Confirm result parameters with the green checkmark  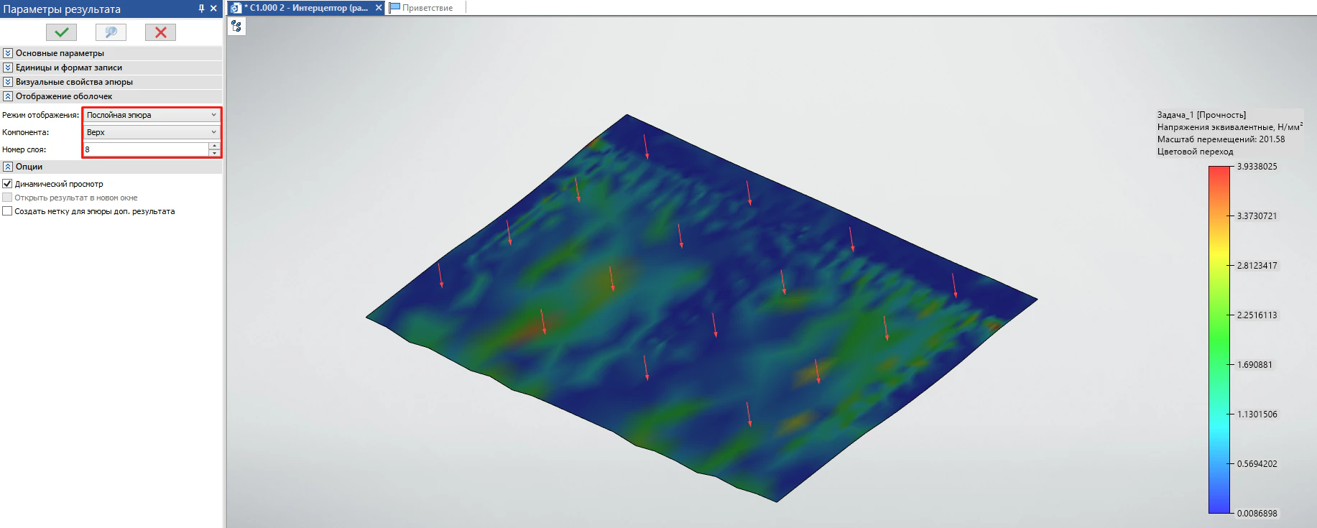click(x=61, y=32)
